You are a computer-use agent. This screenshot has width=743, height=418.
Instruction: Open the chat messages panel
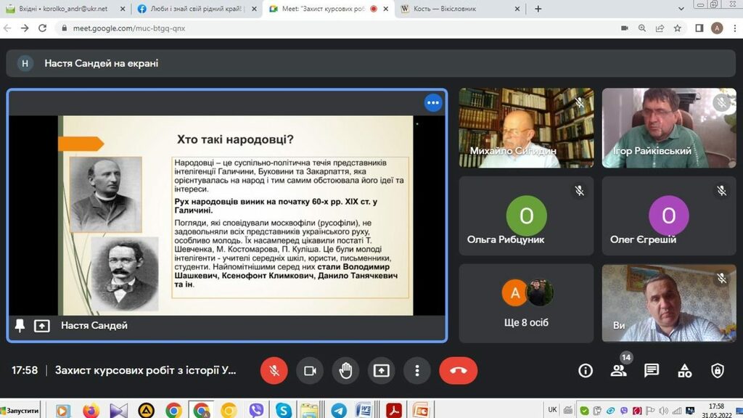pos(652,371)
